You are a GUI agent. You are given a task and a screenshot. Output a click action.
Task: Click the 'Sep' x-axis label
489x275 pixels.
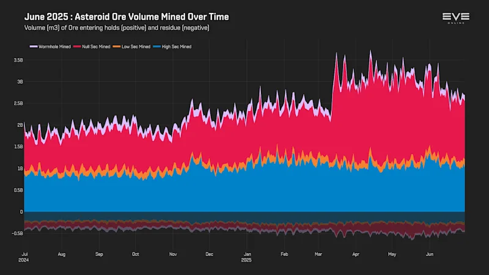pos(99,254)
